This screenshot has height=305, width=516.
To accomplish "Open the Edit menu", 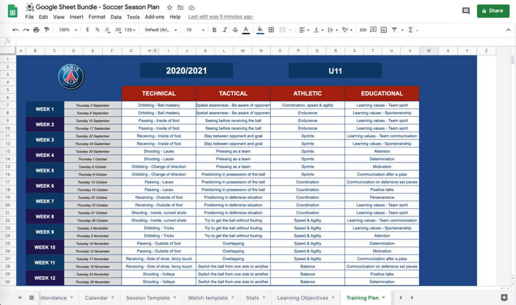I will pos(43,17).
